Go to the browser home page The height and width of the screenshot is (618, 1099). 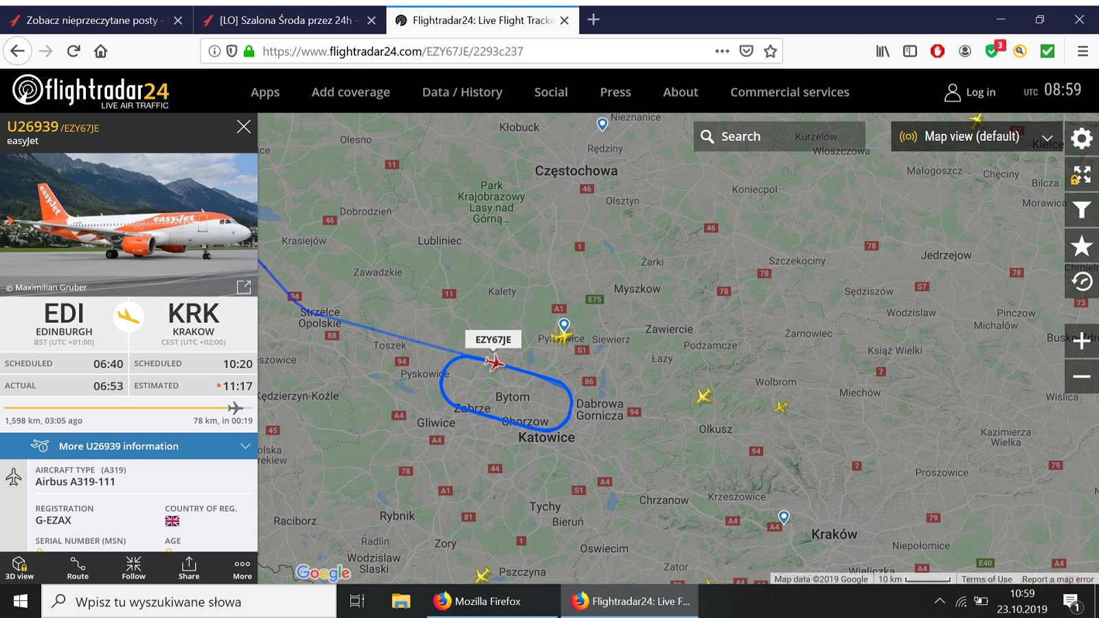pyautogui.click(x=101, y=51)
